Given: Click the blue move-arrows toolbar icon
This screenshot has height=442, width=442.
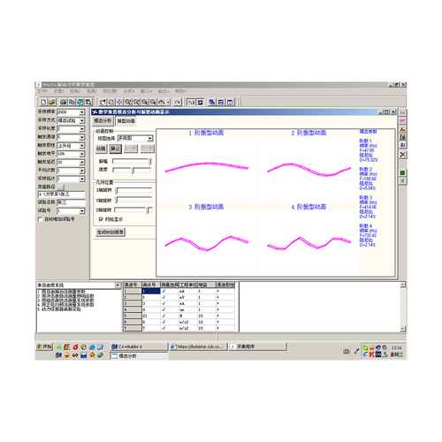Looking at the screenshot, I should pyautogui.click(x=119, y=102).
